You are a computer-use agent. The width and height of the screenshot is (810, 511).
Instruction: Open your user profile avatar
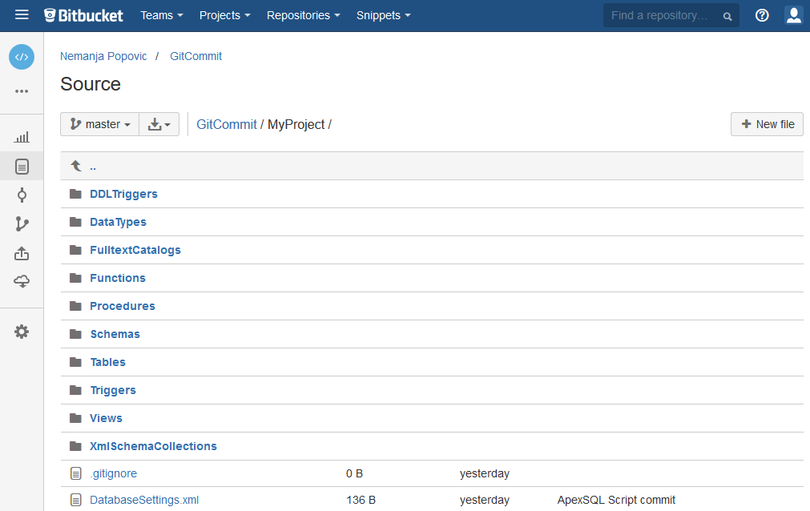pyautogui.click(x=793, y=15)
